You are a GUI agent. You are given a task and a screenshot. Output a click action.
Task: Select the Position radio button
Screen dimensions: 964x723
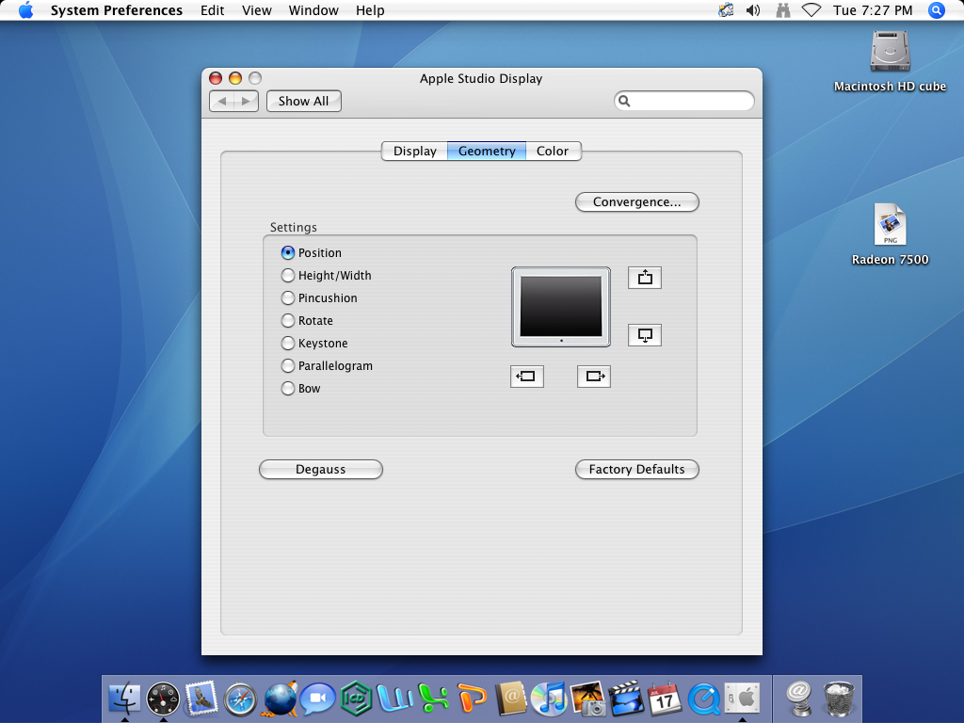tap(288, 252)
